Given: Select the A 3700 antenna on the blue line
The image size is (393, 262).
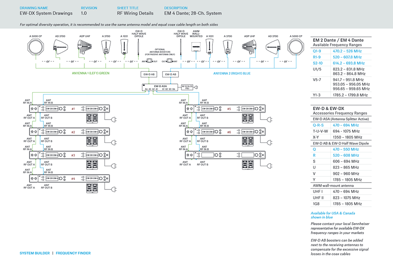Looking at the screenshot, I should [x=228, y=47].
